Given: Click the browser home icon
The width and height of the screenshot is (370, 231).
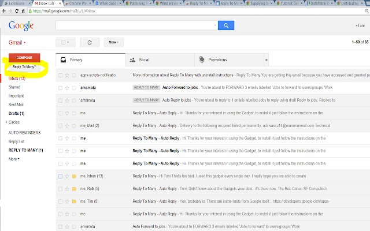Looking at the screenshot, I should point(23,11).
